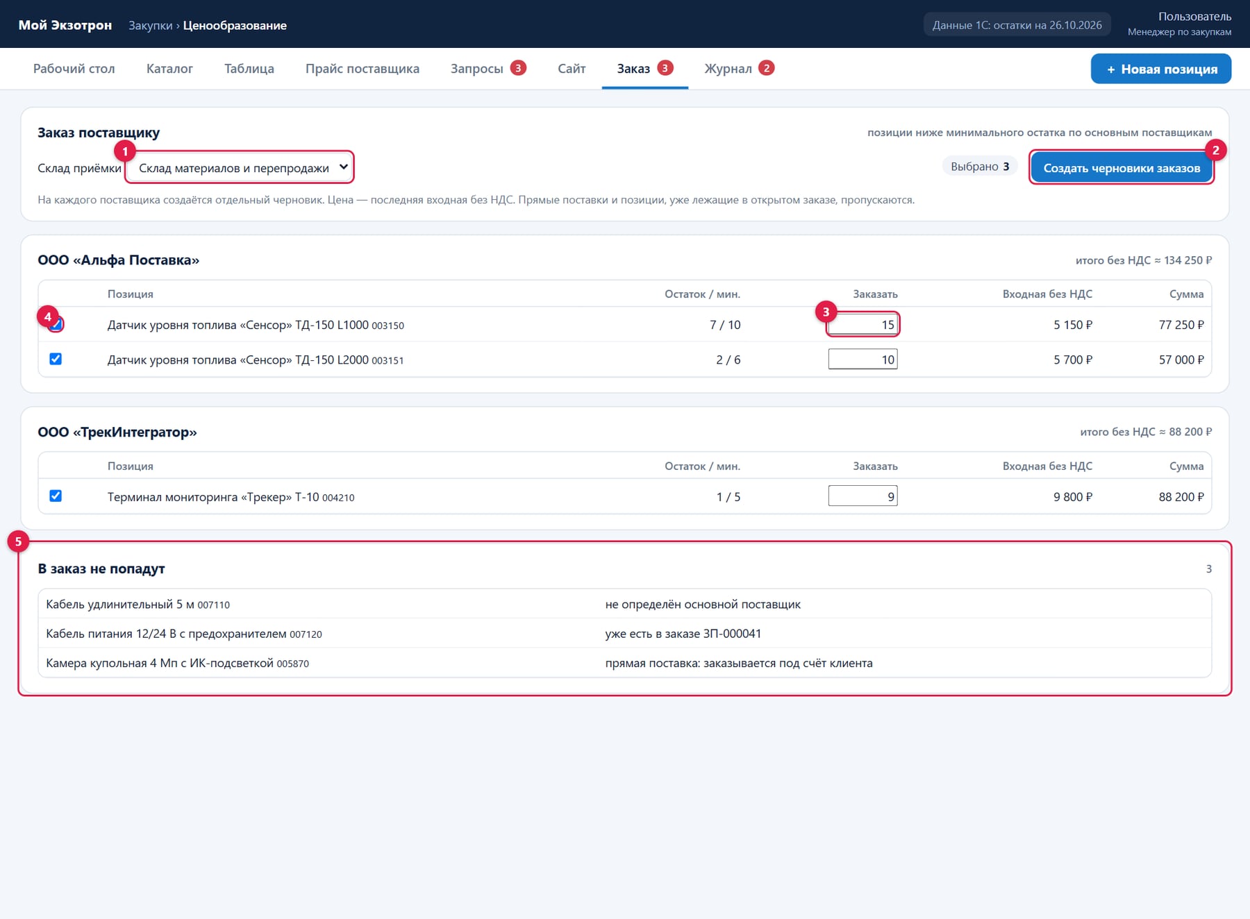
Task: Click the ООО «ТрекИнтегратор» heading
Action: pos(117,432)
